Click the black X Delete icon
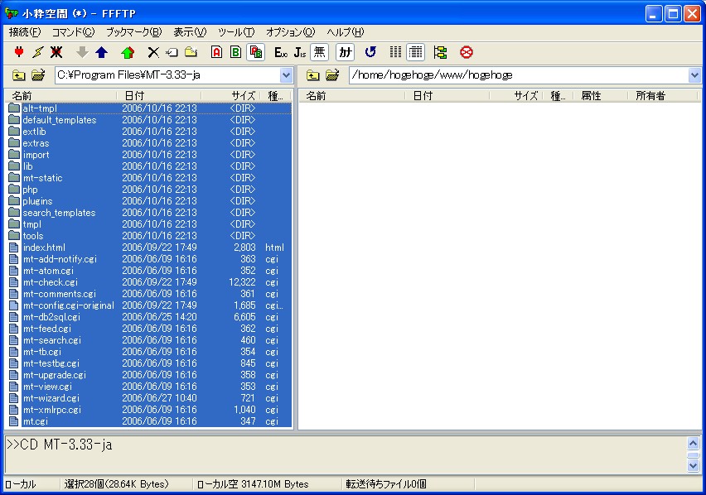 point(153,52)
